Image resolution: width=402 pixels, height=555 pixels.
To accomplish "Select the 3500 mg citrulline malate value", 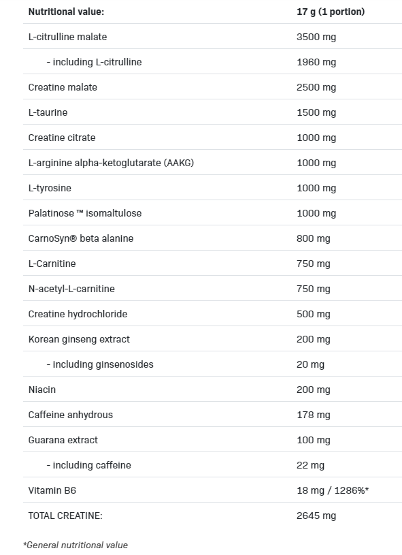I will click(x=316, y=37).
